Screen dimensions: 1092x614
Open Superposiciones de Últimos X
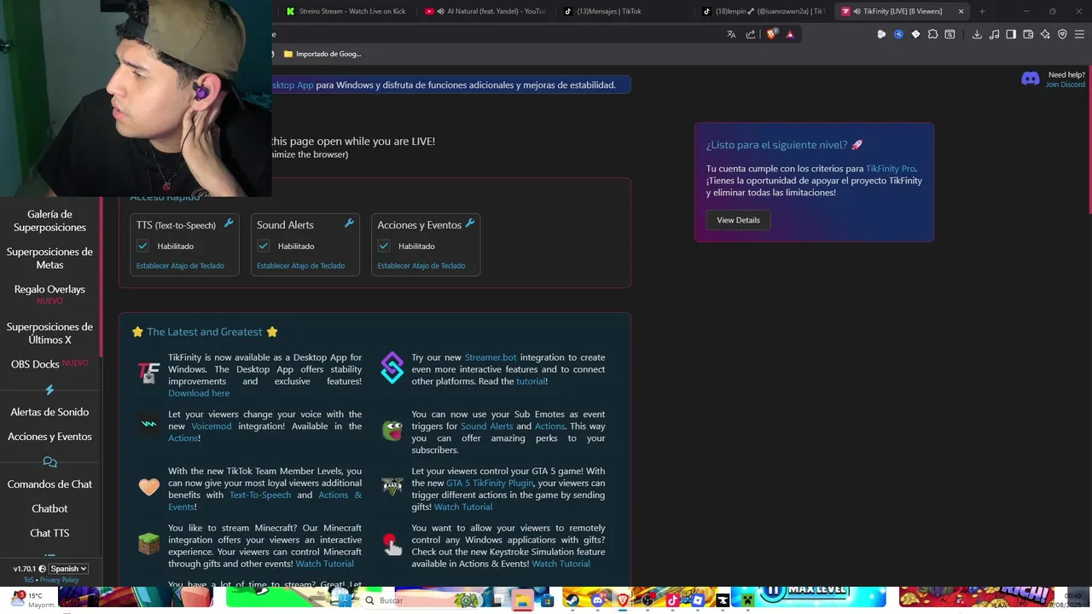49,333
